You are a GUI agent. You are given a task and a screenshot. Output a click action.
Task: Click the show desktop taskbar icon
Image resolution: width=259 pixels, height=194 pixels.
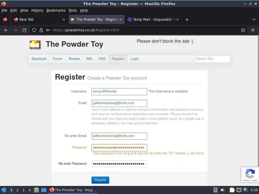[x=44, y=190]
